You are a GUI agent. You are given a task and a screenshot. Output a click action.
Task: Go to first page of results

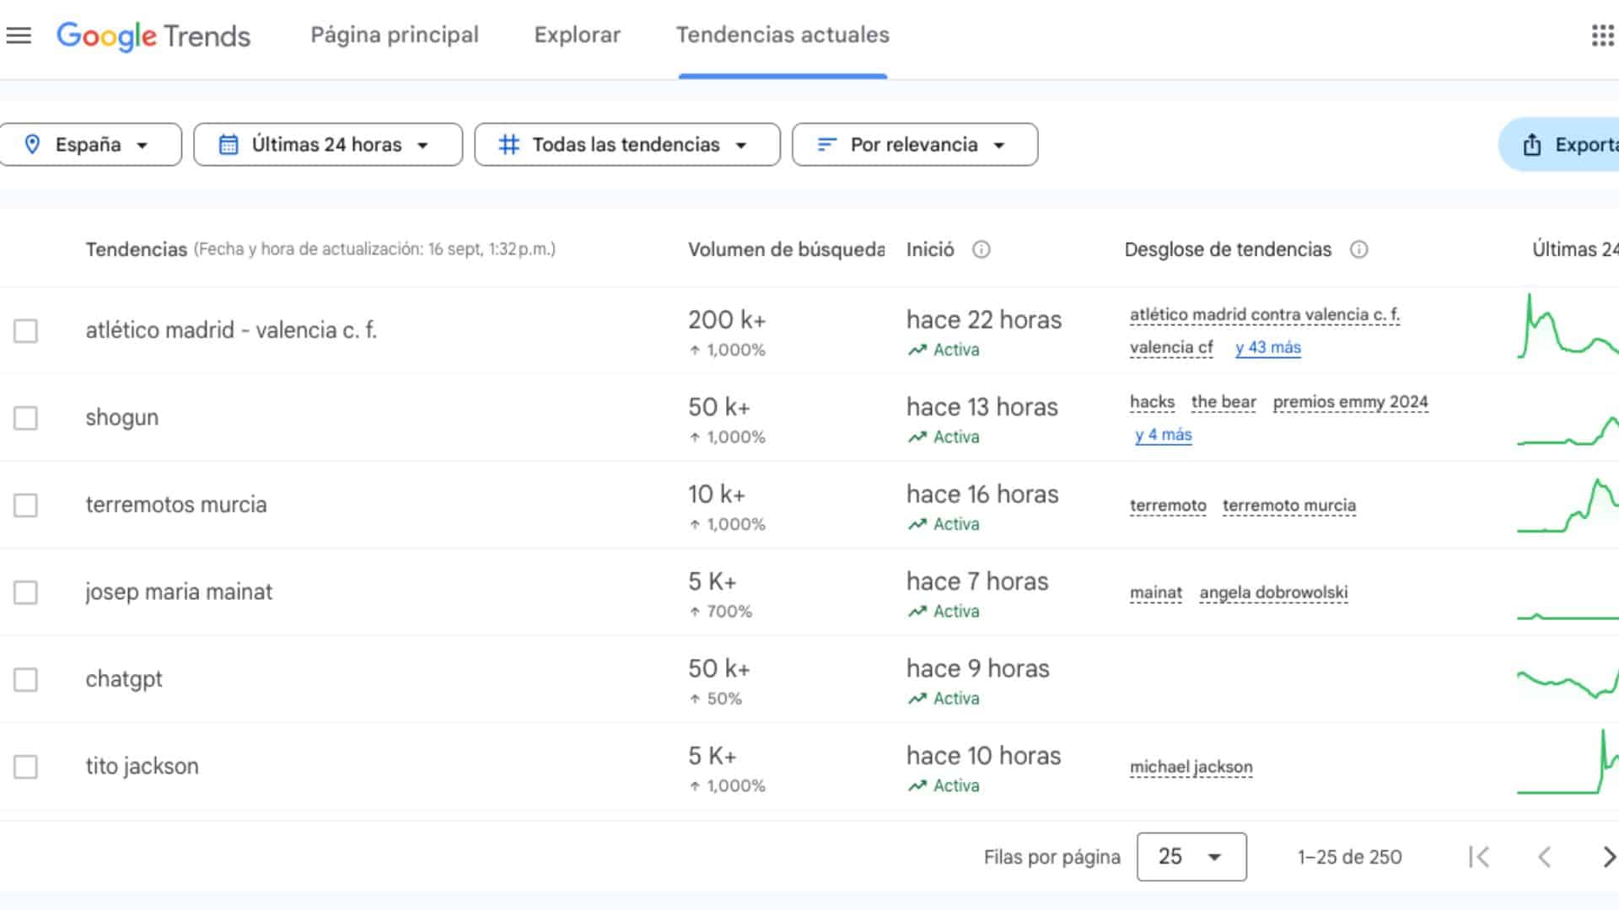point(1479,857)
